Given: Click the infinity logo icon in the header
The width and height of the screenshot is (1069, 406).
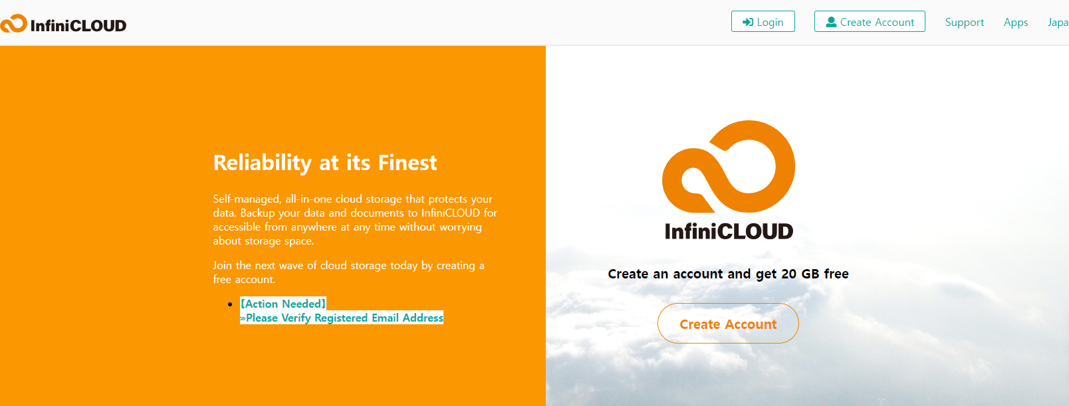Looking at the screenshot, I should (x=13, y=24).
